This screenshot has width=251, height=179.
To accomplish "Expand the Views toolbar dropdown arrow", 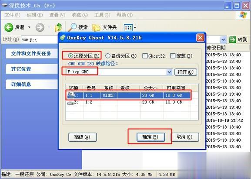I will (135, 28).
